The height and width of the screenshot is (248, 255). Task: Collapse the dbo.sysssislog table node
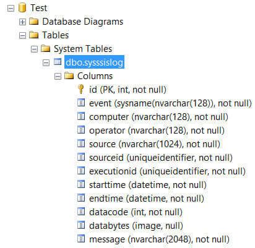click(x=46, y=62)
